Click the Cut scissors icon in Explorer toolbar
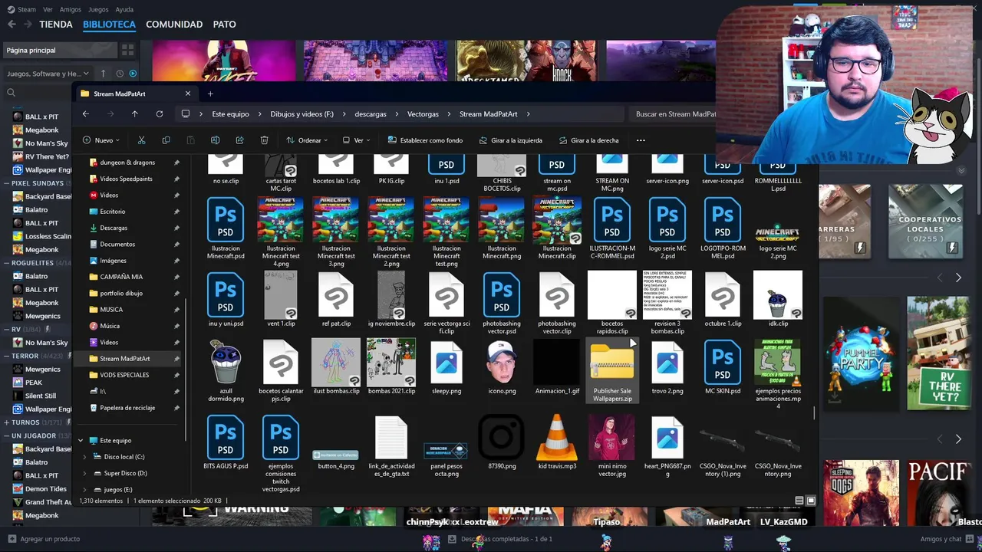The height and width of the screenshot is (552, 982). coord(141,140)
